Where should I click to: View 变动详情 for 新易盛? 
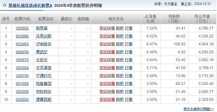[x=107, y=28]
